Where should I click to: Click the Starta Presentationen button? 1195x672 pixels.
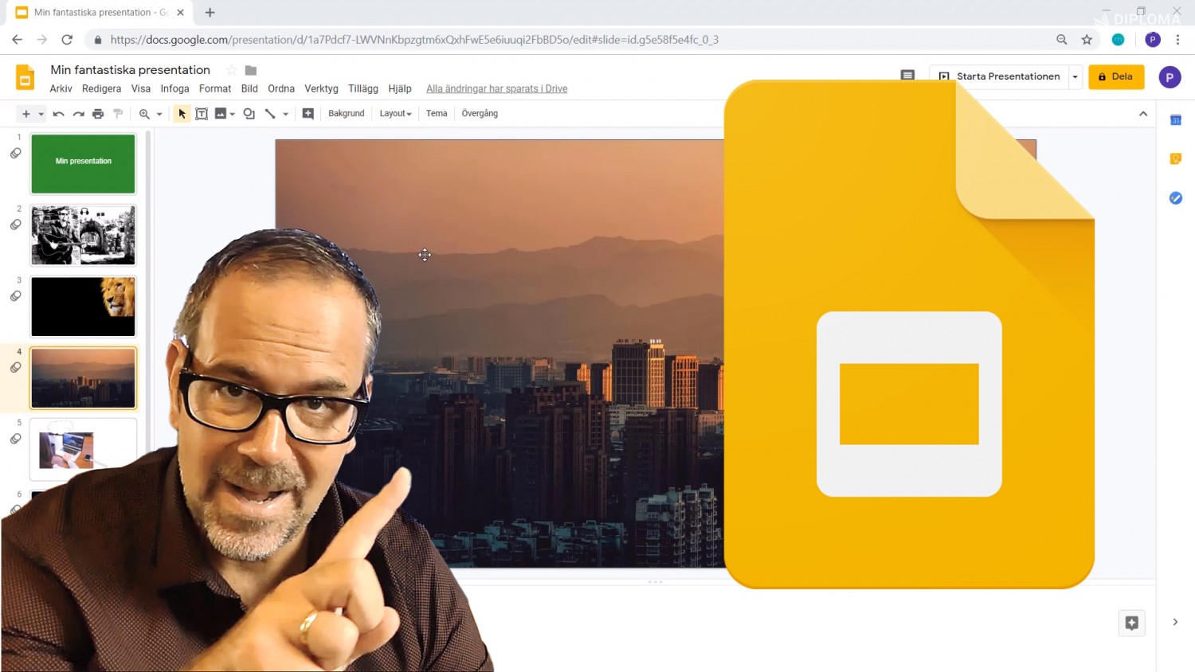coord(999,76)
